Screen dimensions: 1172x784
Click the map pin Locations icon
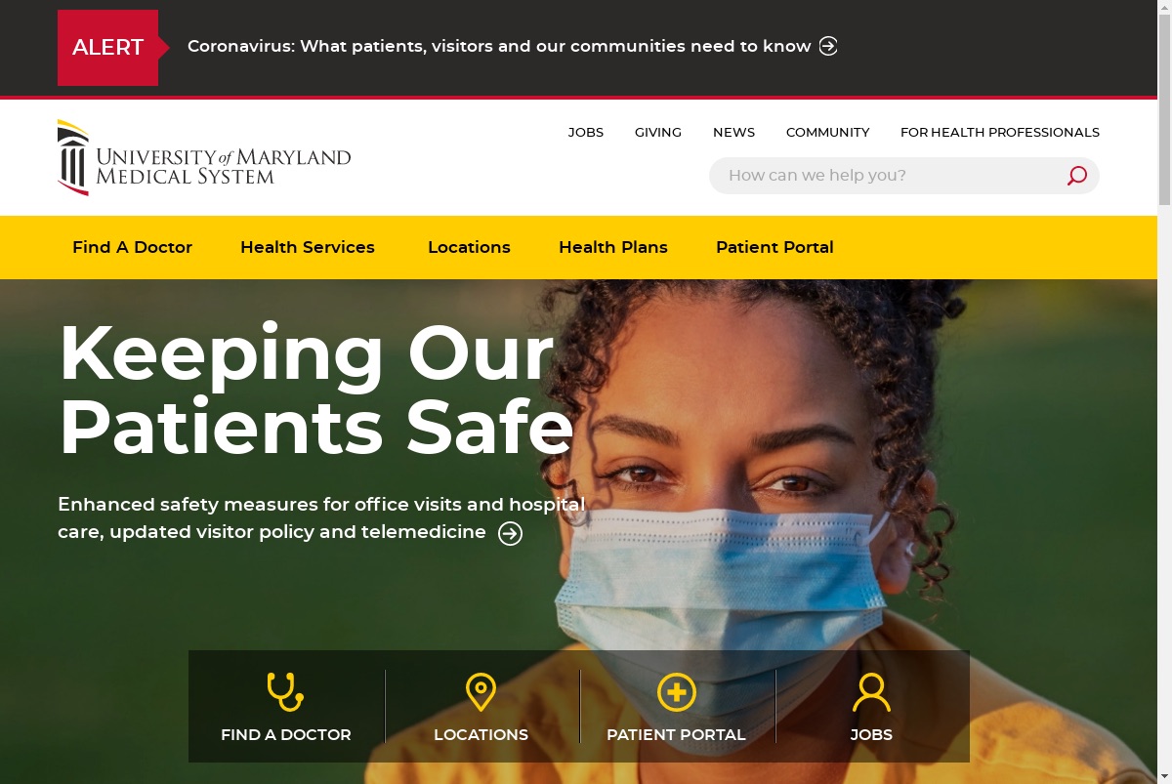481,692
